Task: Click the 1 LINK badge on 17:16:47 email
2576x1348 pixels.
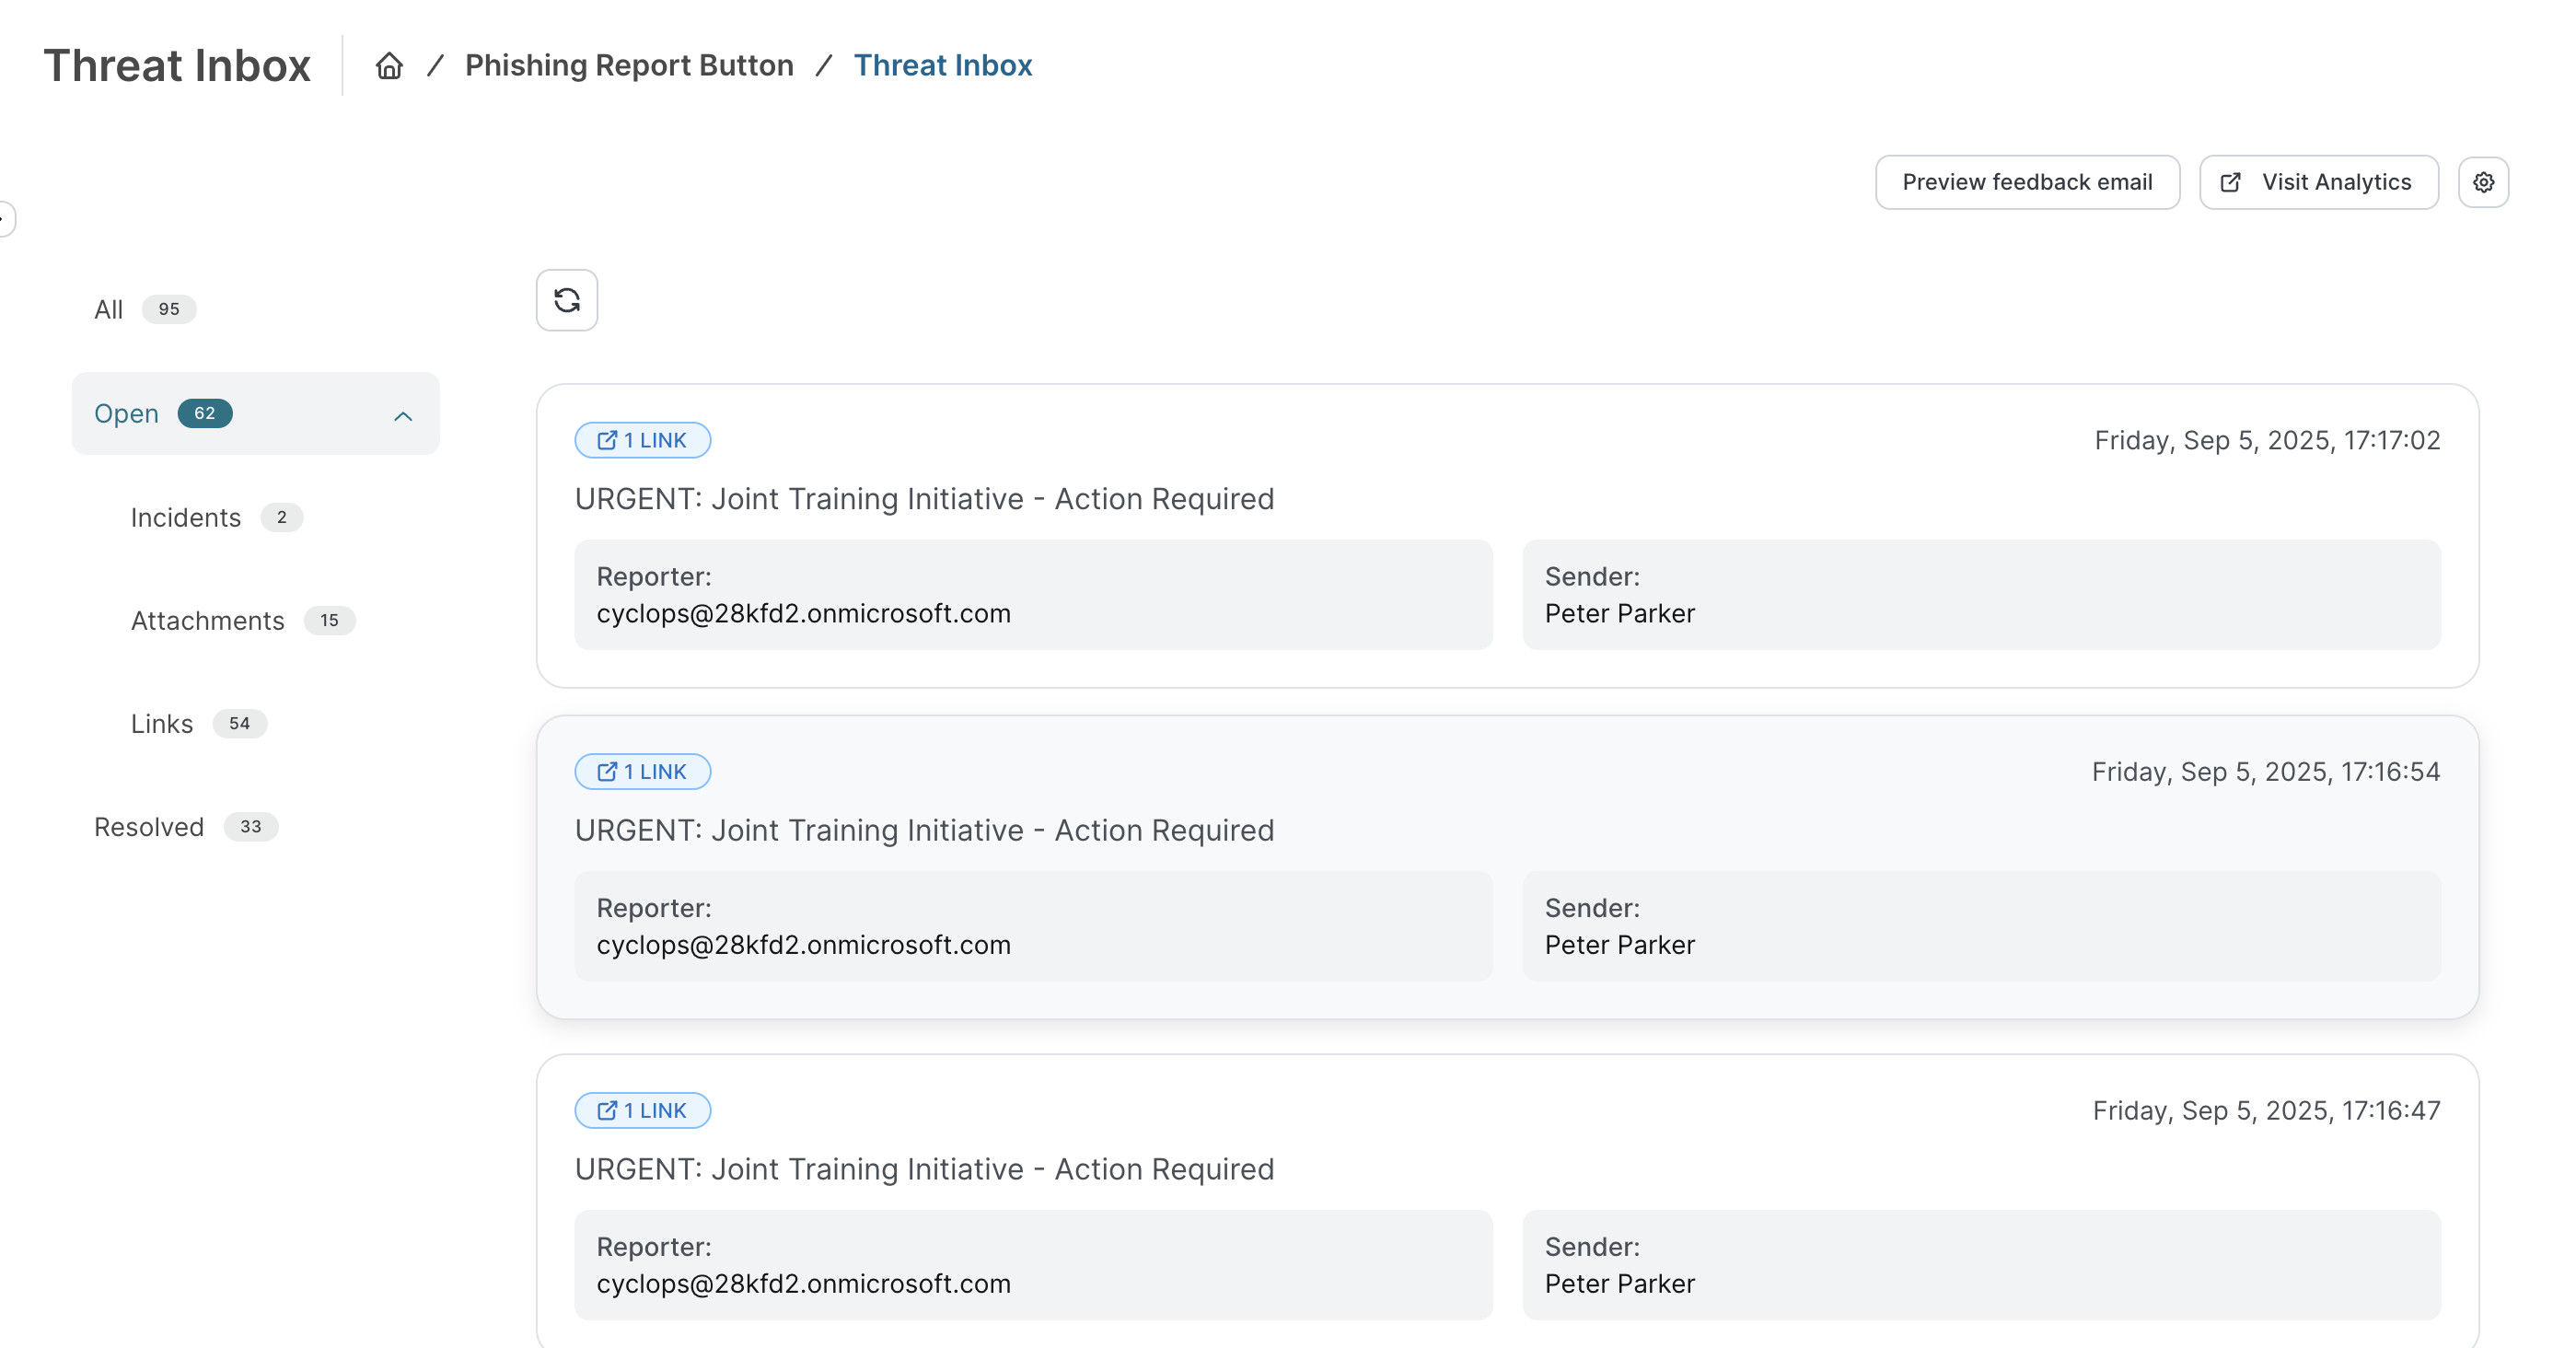Action: [642, 1110]
